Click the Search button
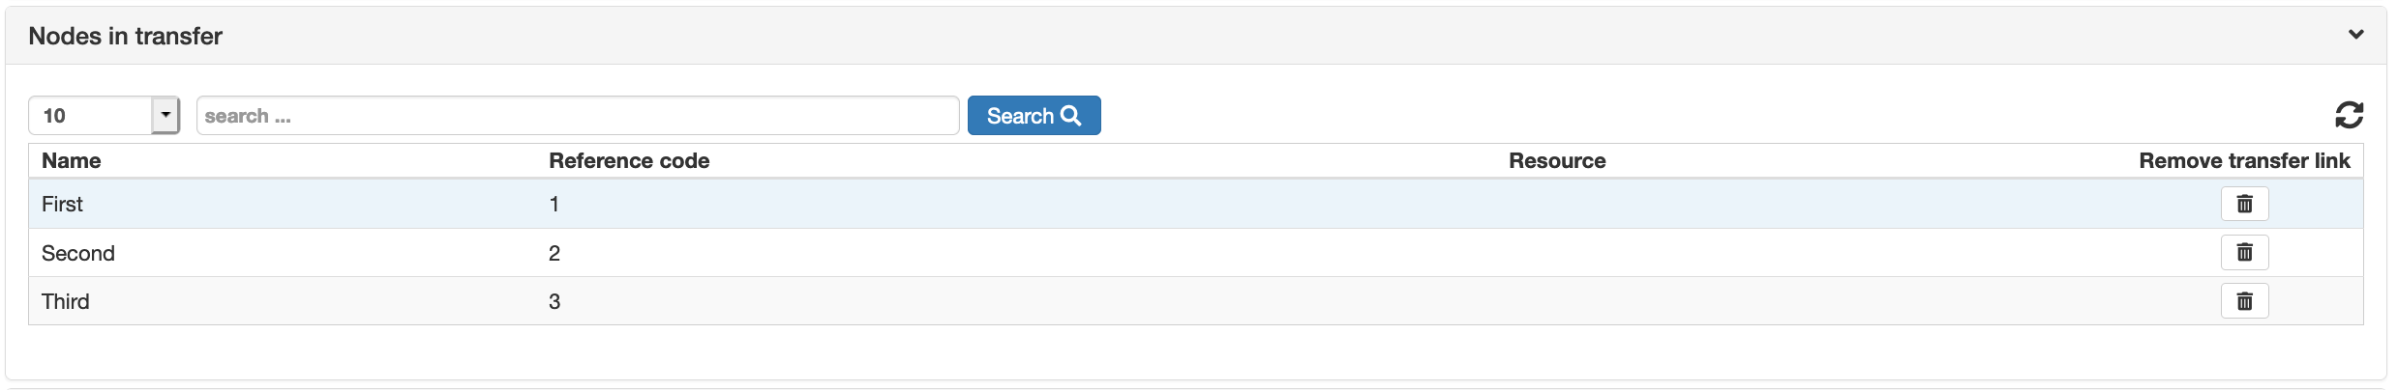The image size is (2398, 390). pos(1034,116)
